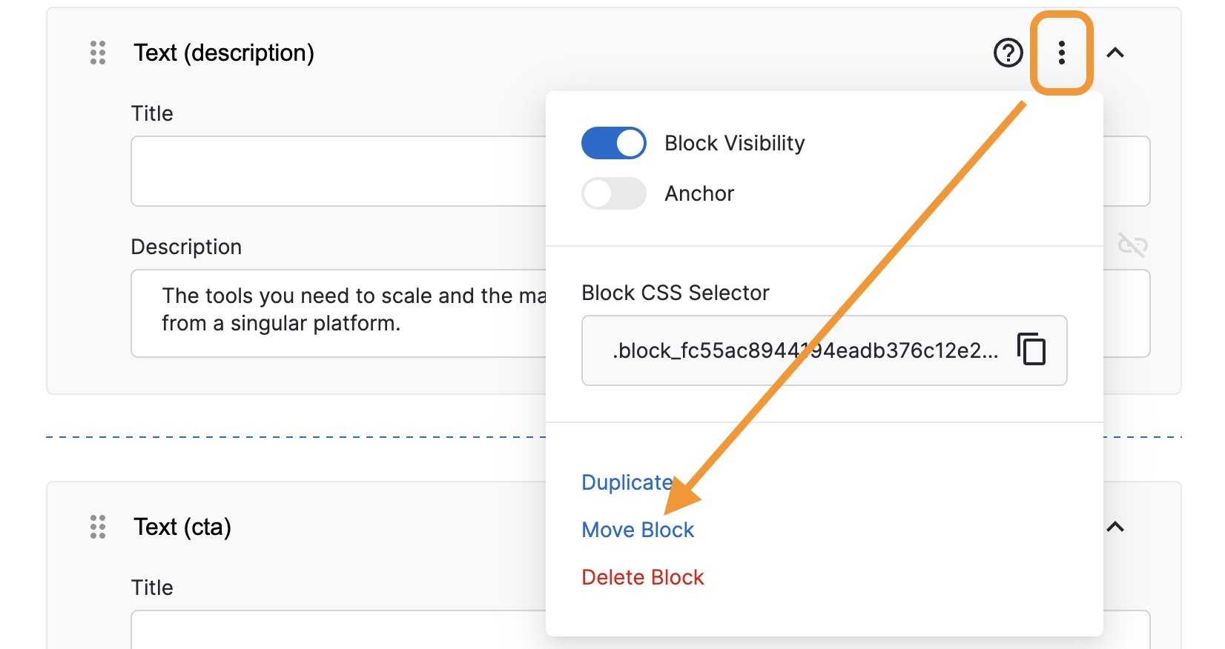
Task: Collapse the Text (description) block
Action: coord(1115,53)
